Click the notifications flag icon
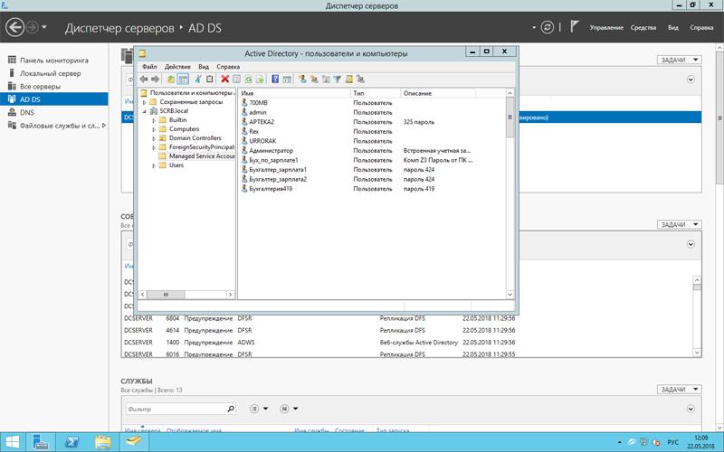 pos(574,27)
